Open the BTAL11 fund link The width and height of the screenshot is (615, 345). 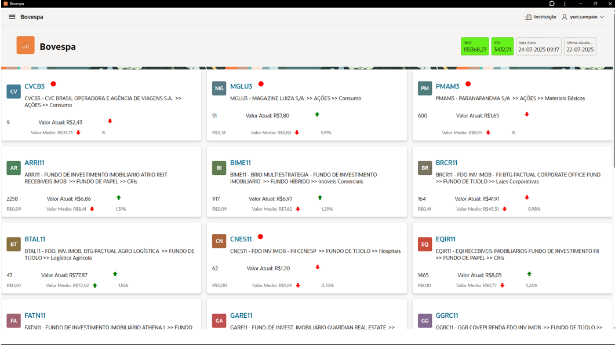click(x=35, y=239)
